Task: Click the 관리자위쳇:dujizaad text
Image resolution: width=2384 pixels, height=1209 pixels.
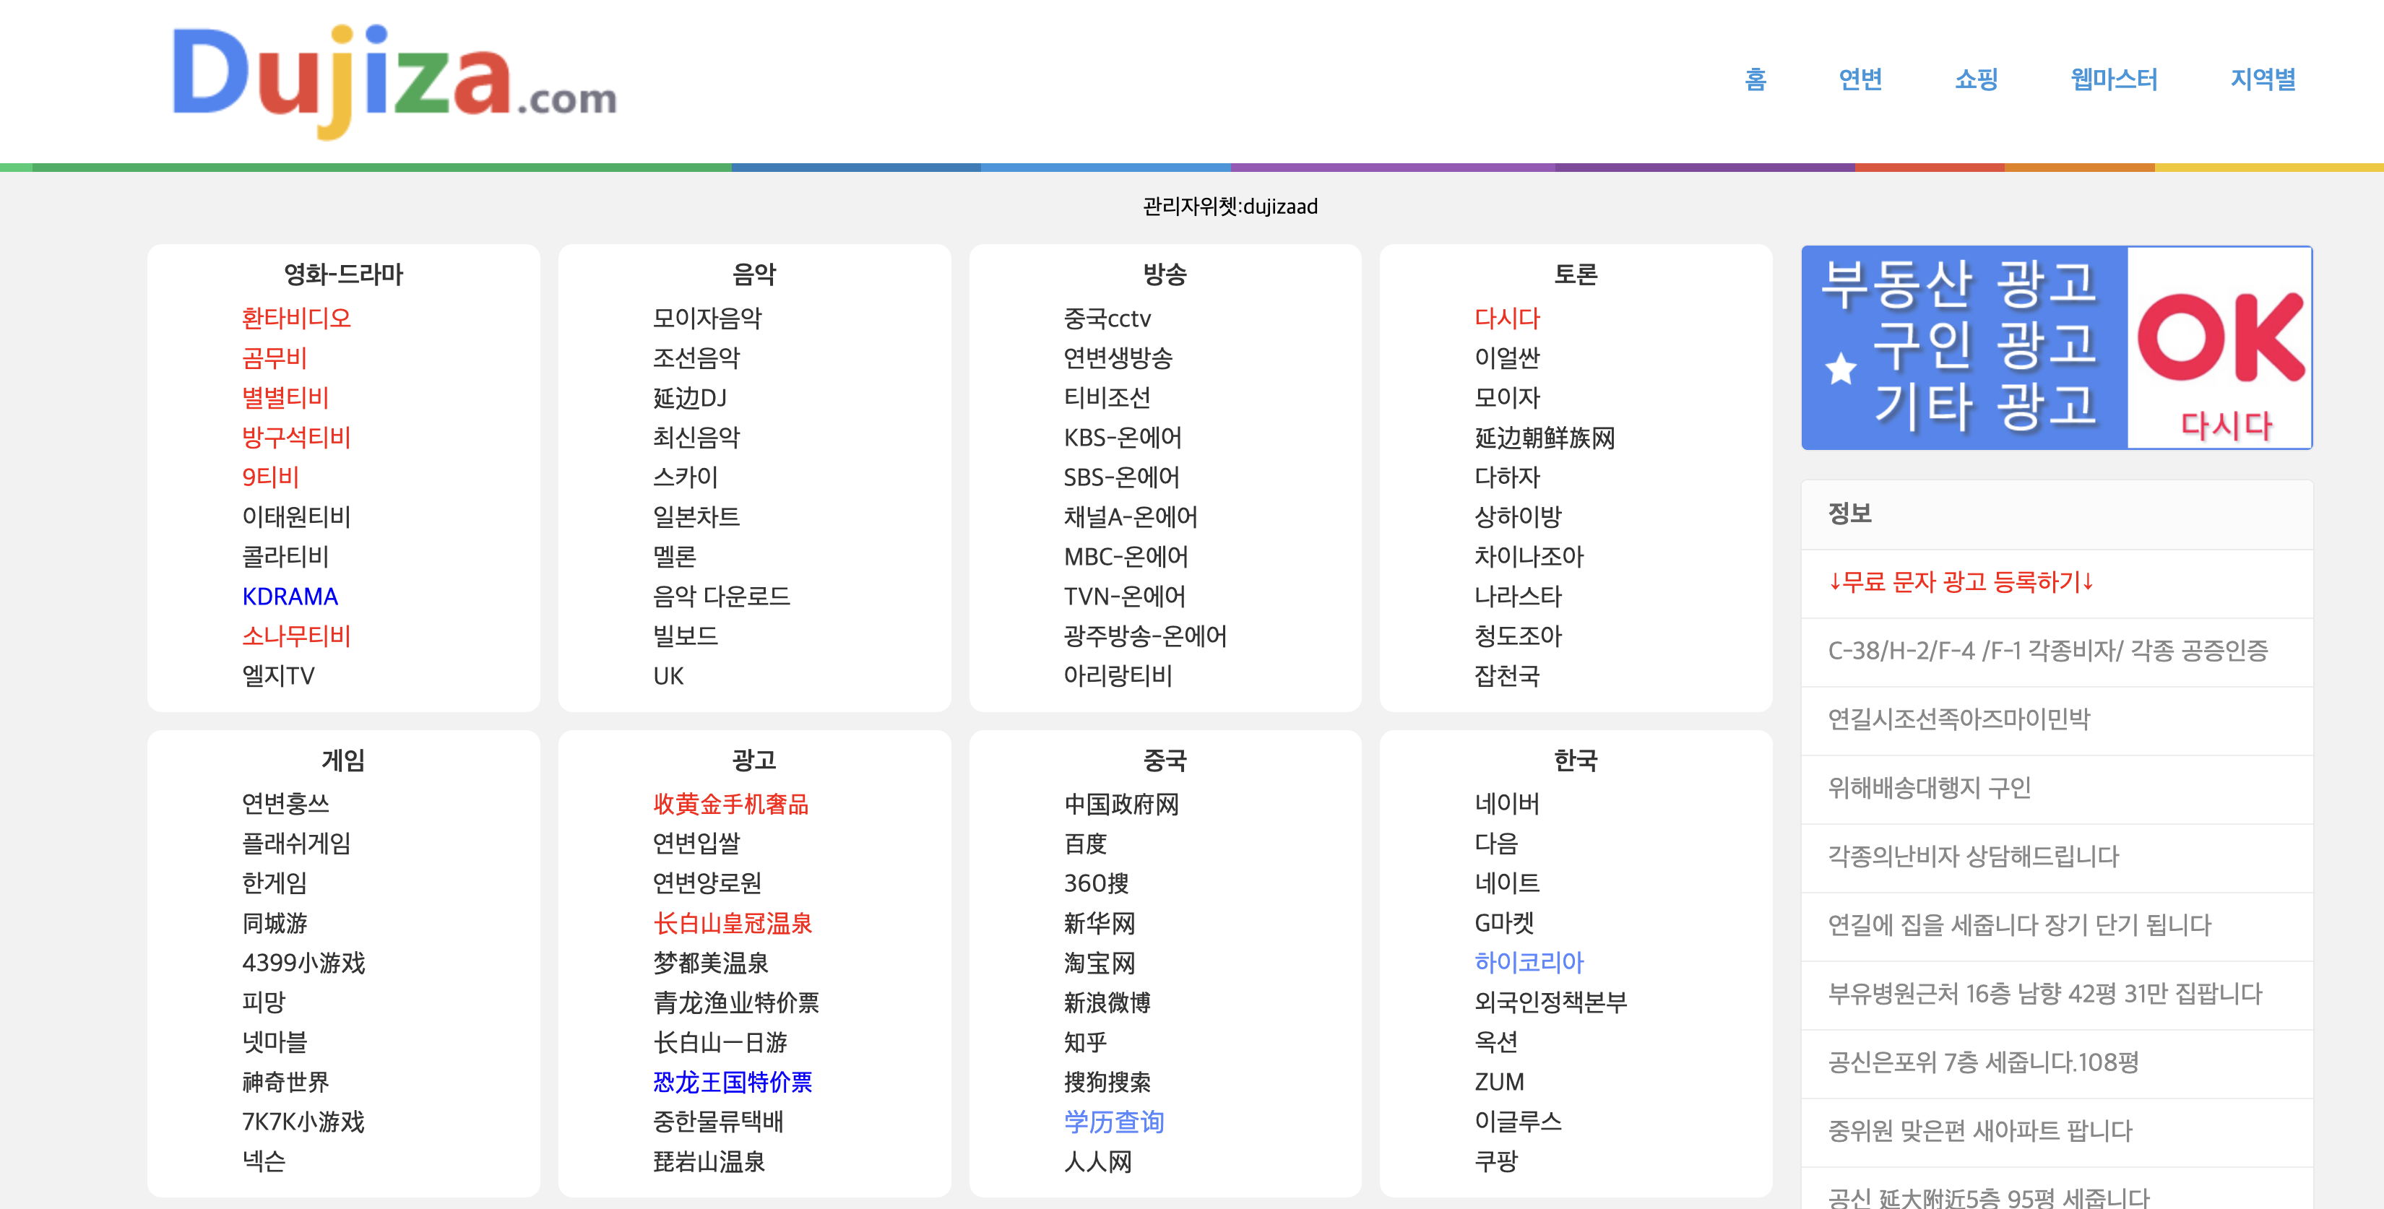Action: tap(1230, 207)
